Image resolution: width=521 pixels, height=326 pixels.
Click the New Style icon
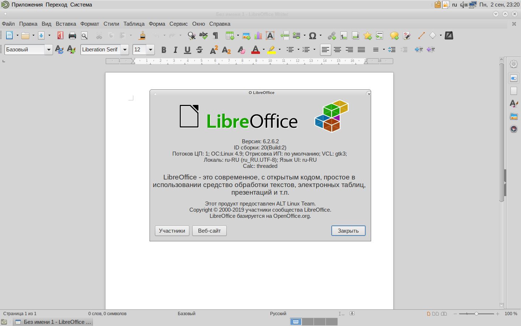click(71, 50)
